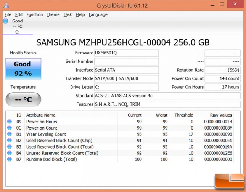Click status orb for Used Reserved Block Count (Total)

10,147
